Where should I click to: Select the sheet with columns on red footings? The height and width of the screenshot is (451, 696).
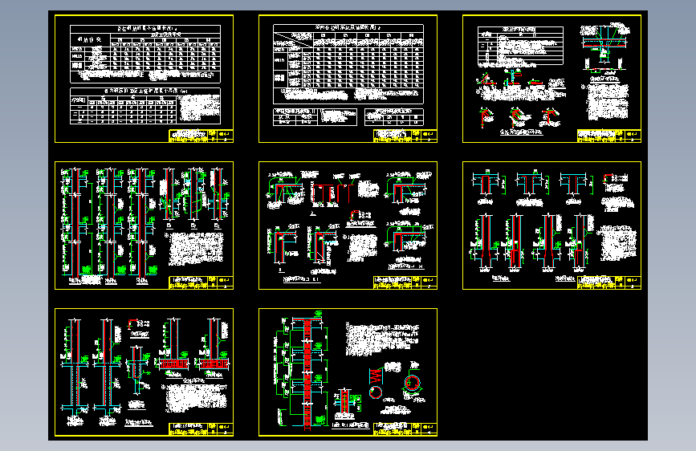pos(144,372)
